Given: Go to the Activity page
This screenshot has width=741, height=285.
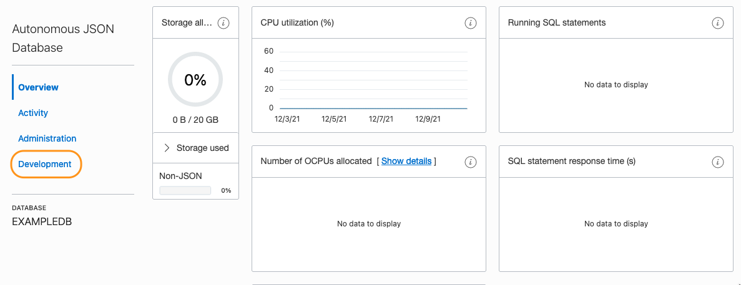Looking at the screenshot, I should [33, 113].
